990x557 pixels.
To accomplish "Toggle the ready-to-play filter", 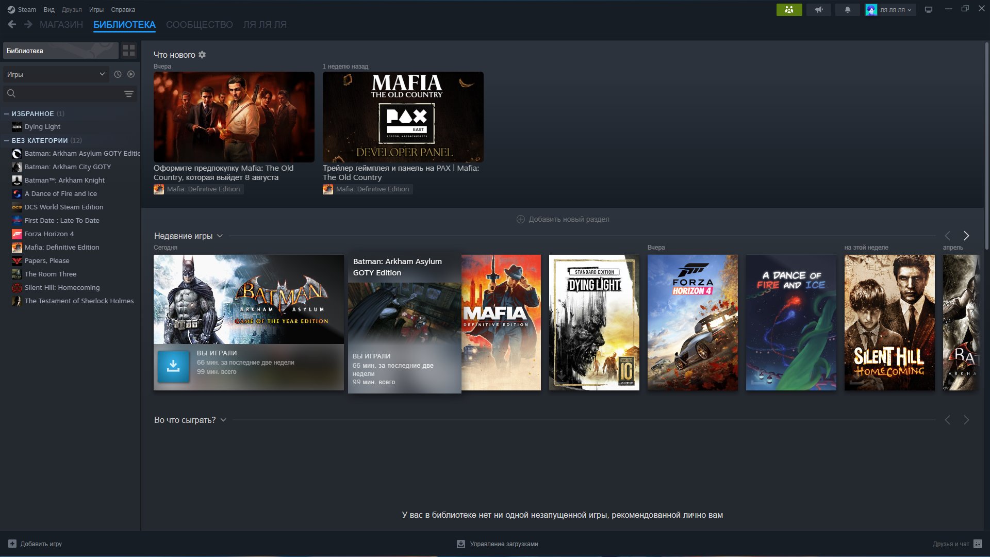I will click(x=131, y=74).
